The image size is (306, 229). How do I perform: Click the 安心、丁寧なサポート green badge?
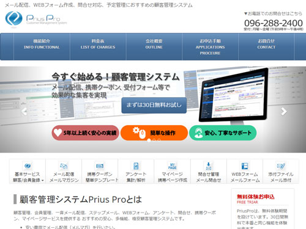coord(223,133)
